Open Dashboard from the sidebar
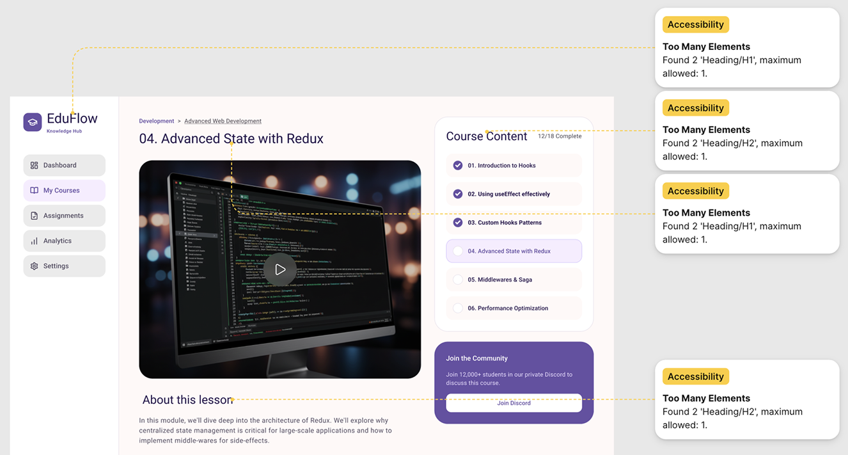Viewport: 848px width, 455px height. click(x=65, y=165)
